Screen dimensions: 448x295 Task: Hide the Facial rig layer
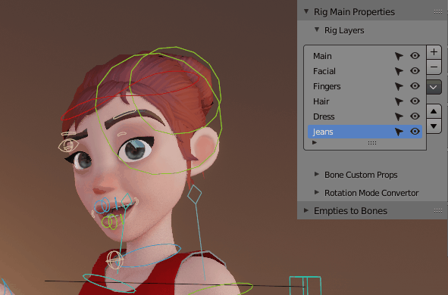click(x=415, y=70)
